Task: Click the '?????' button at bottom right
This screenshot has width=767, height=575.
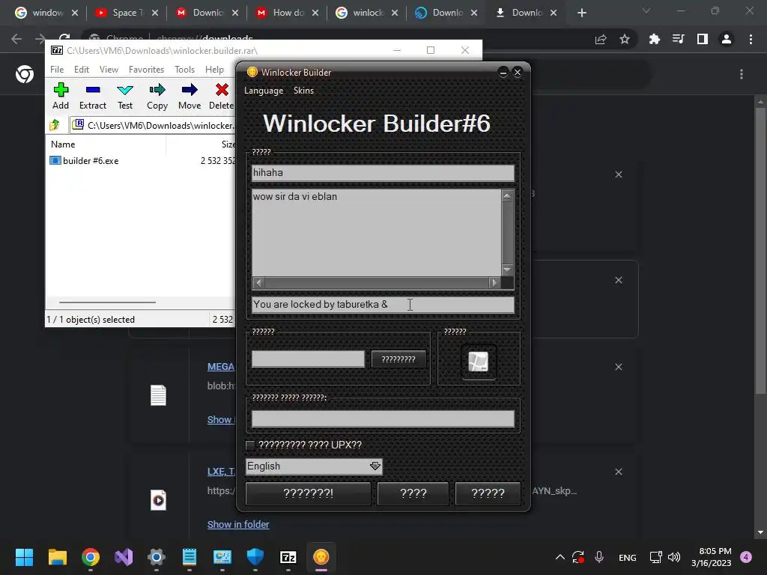Action: (488, 493)
